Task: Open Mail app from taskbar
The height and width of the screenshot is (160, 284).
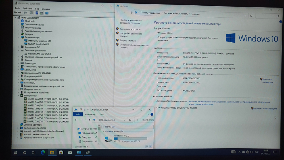Action: click(70, 153)
